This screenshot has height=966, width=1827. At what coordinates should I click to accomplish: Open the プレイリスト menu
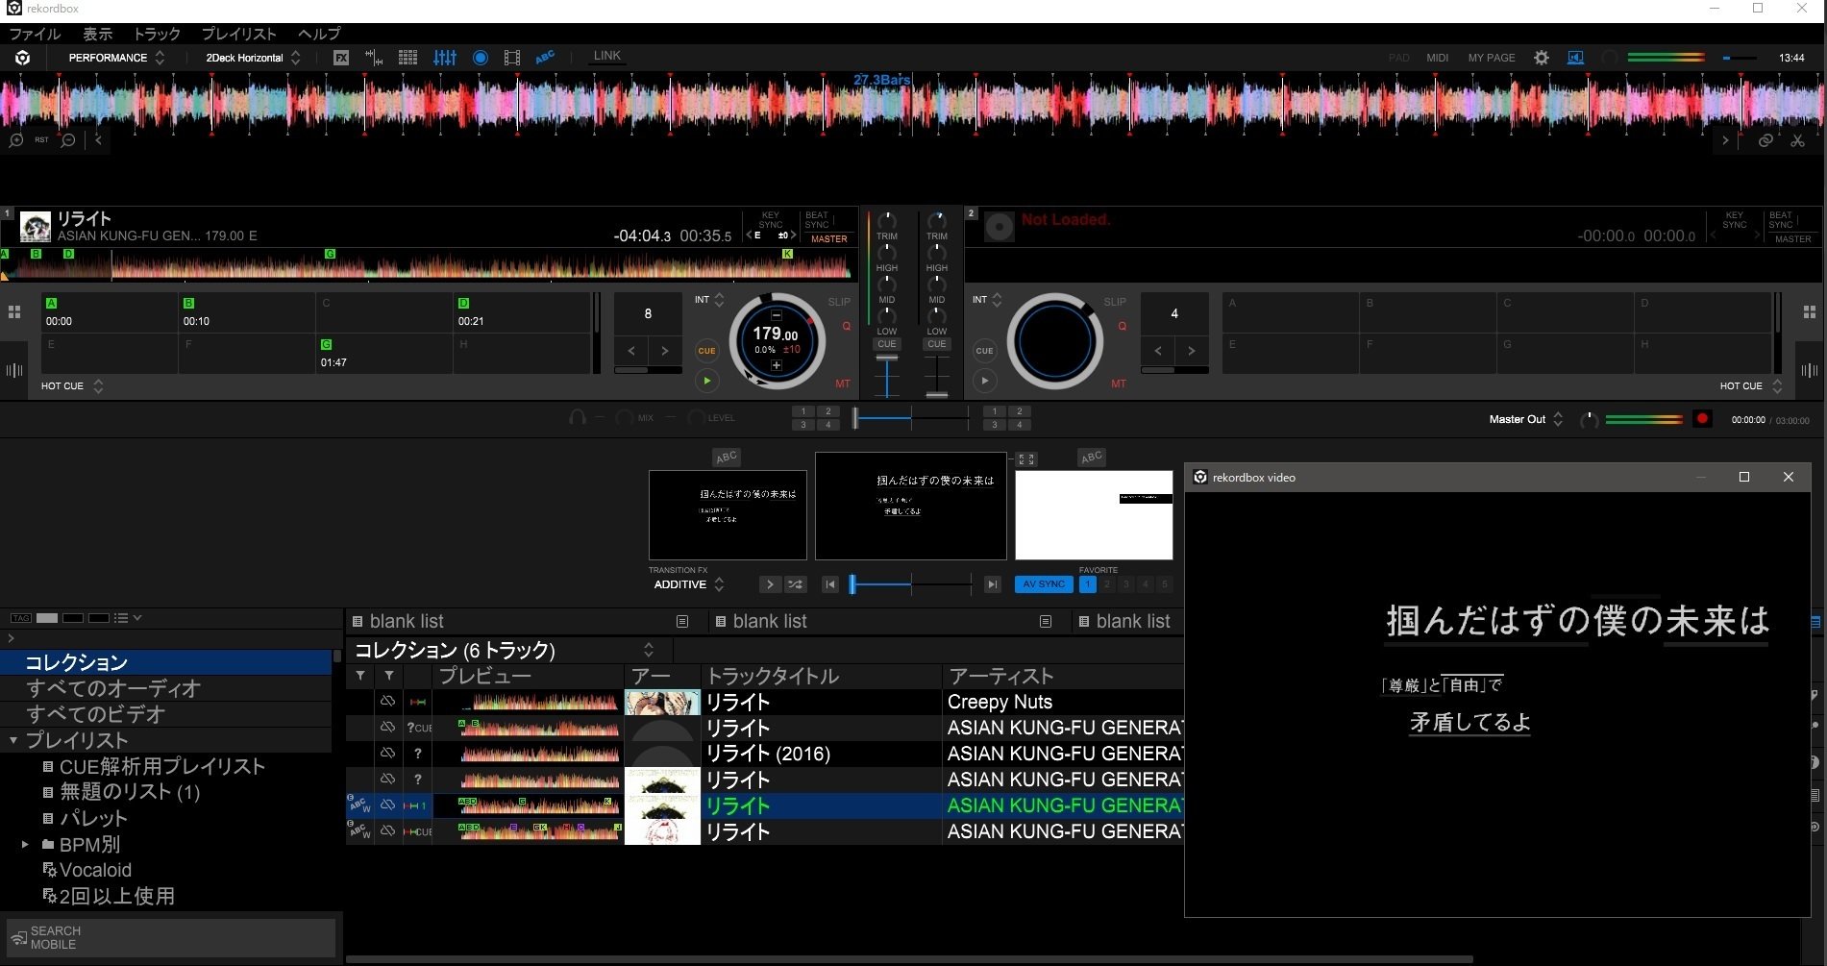(238, 34)
